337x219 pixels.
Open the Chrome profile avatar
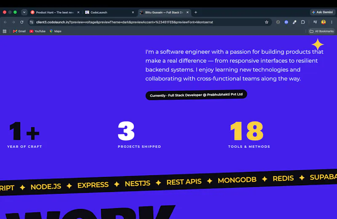pyautogui.click(x=323, y=22)
